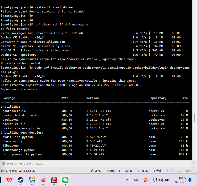Open network status tray icon
Viewport: 197px width, 186px height.
(155, 180)
